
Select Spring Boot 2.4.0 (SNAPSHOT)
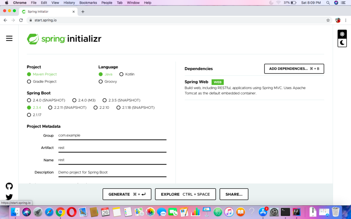pyautogui.click(x=46, y=100)
